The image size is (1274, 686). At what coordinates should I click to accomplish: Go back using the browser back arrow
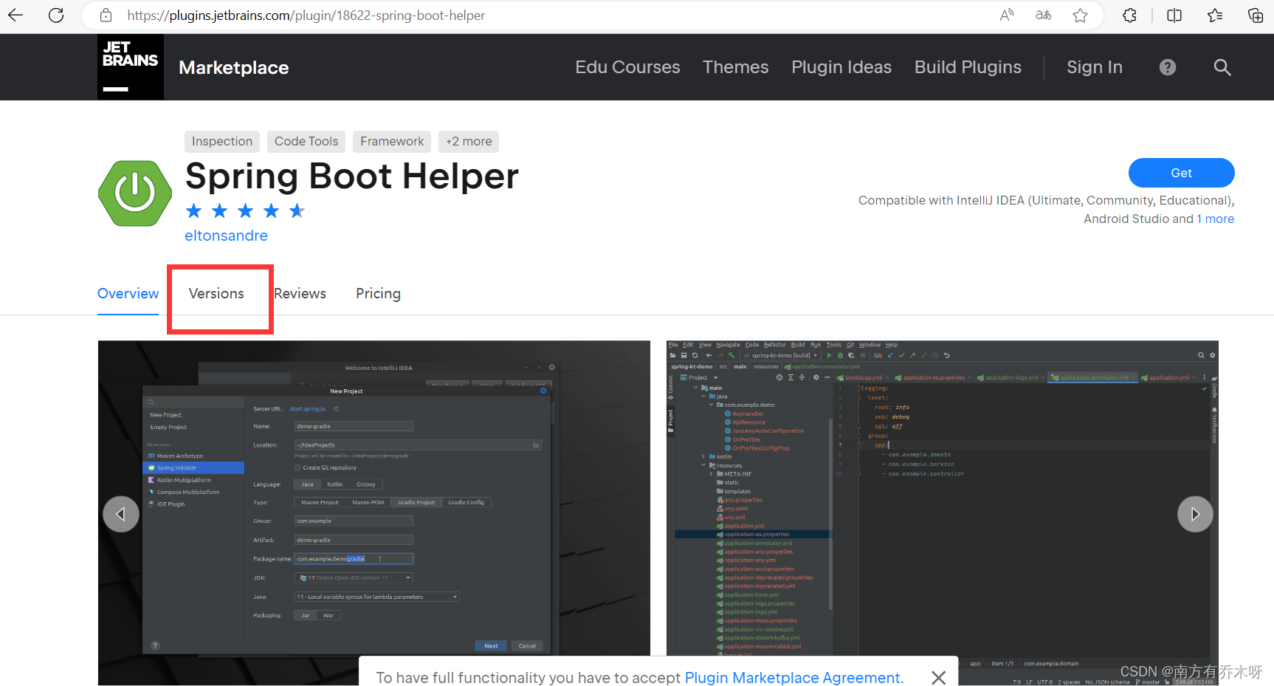click(16, 15)
